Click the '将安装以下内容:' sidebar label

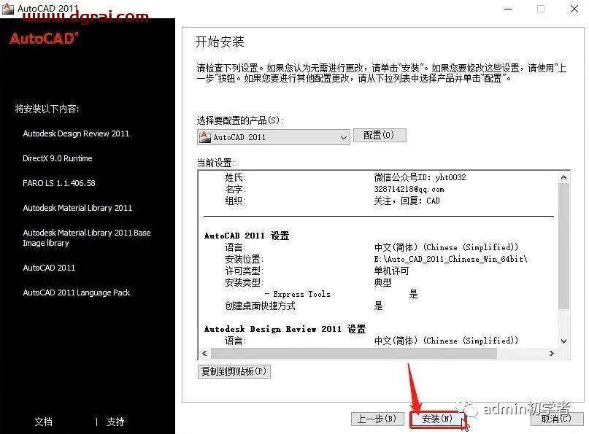47,109
